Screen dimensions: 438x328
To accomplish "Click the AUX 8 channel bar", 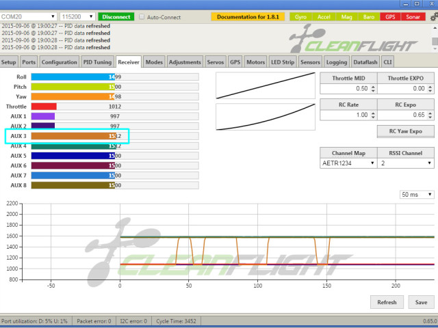I will tap(115, 185).
